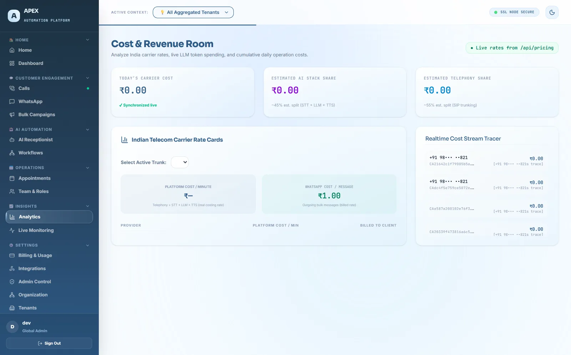The width and height of the screenshot is (571, 355).
Task: Click the Analytics bar chart icon
Action: [12, 217]
